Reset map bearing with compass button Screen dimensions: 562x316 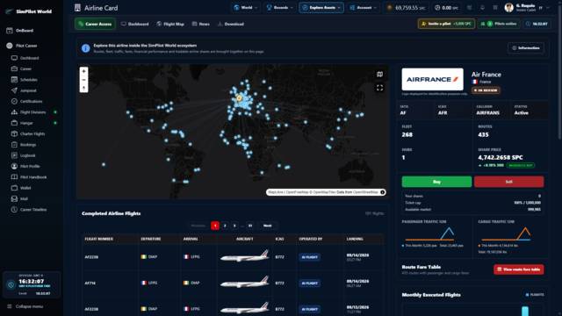pos(84,88)
